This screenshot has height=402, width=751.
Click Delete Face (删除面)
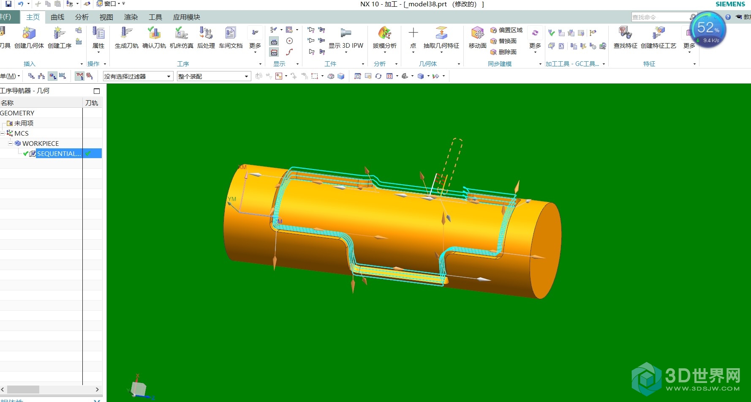tap(503, 52)
